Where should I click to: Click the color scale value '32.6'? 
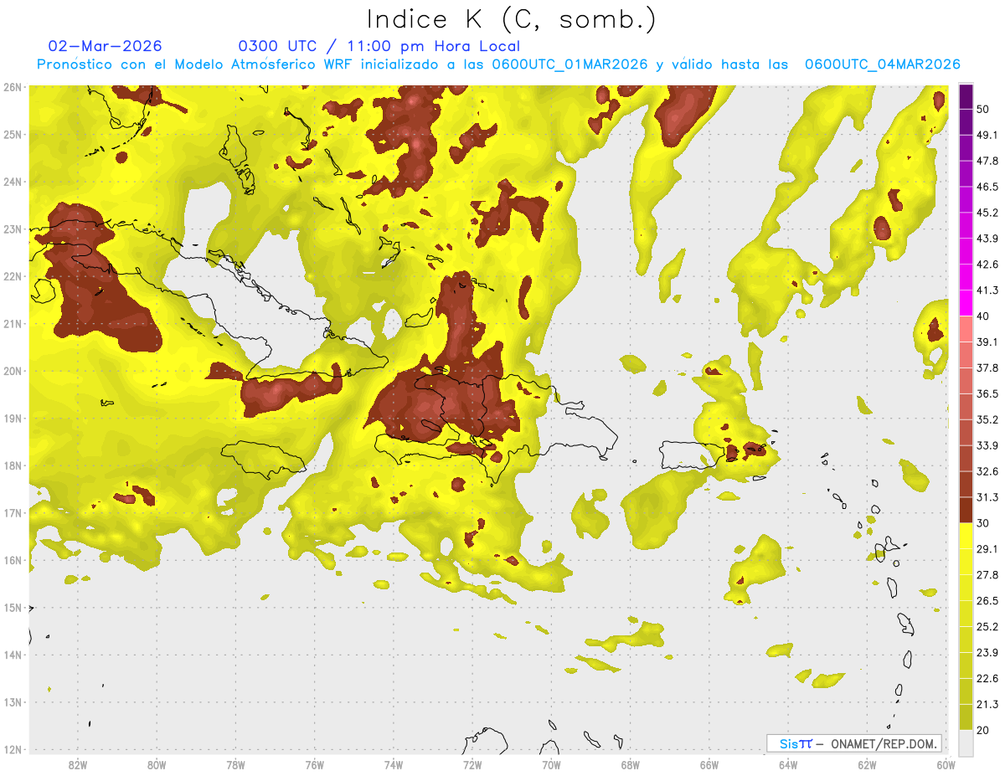pyautogui.click(x=987, y=471)
